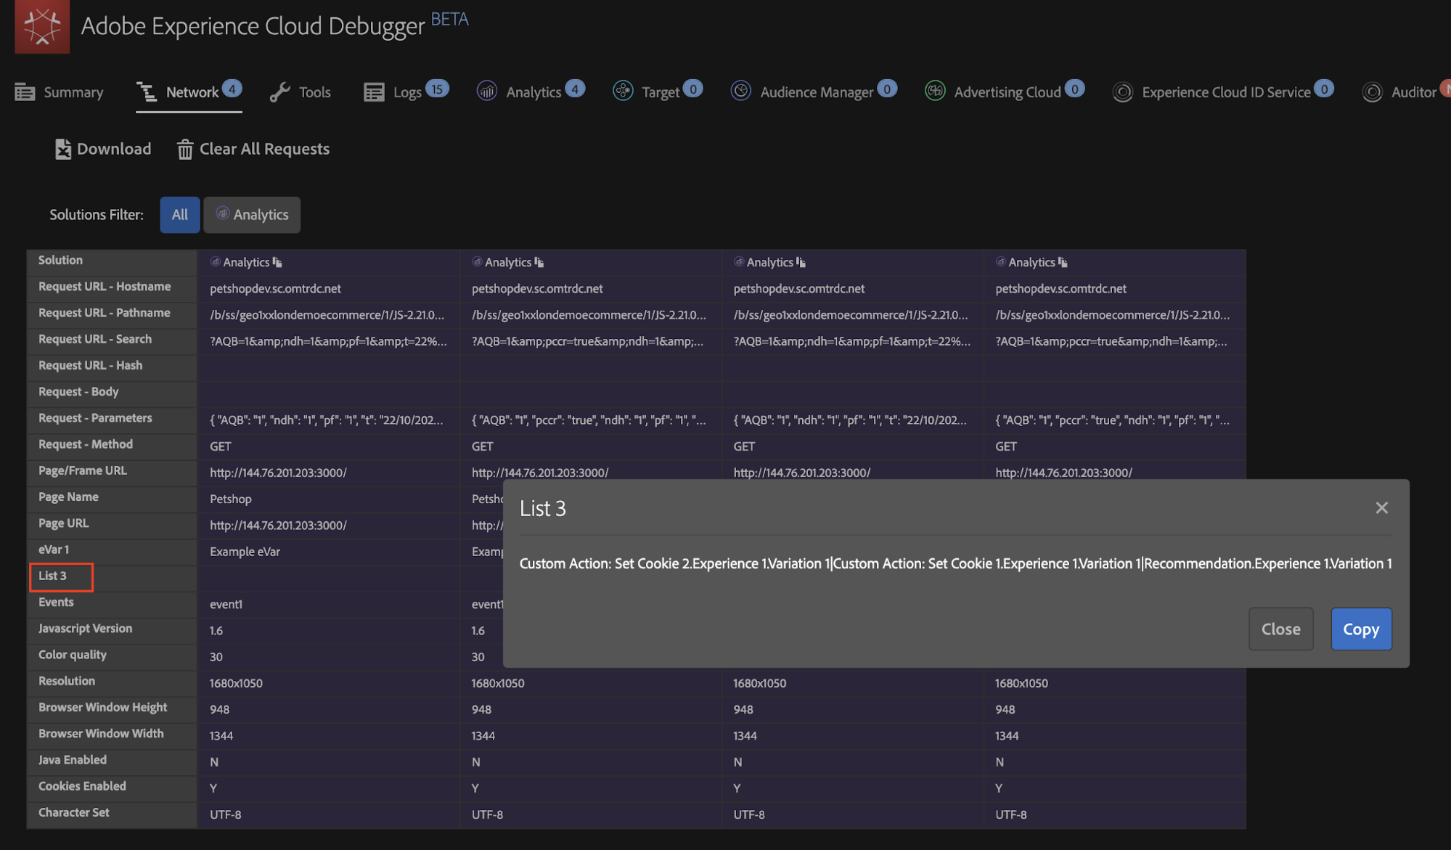Click the Advertising Cloud tab icon
The height and width of the screenshot is (850, 1451).
[x=935, y=91]
